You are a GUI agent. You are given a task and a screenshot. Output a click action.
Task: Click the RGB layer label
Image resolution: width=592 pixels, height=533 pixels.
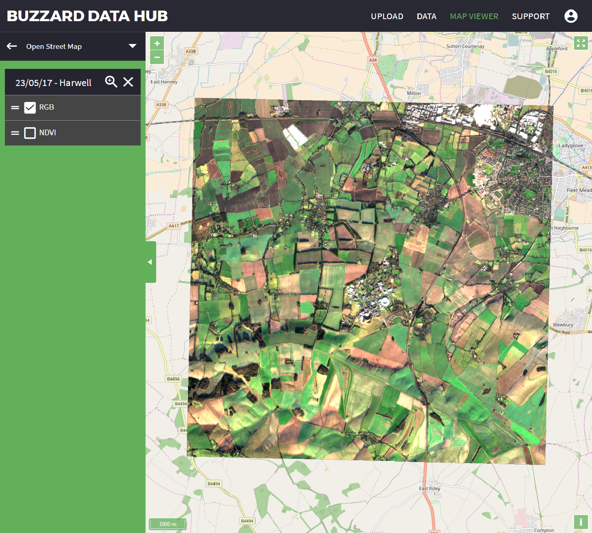coord(46,107)
